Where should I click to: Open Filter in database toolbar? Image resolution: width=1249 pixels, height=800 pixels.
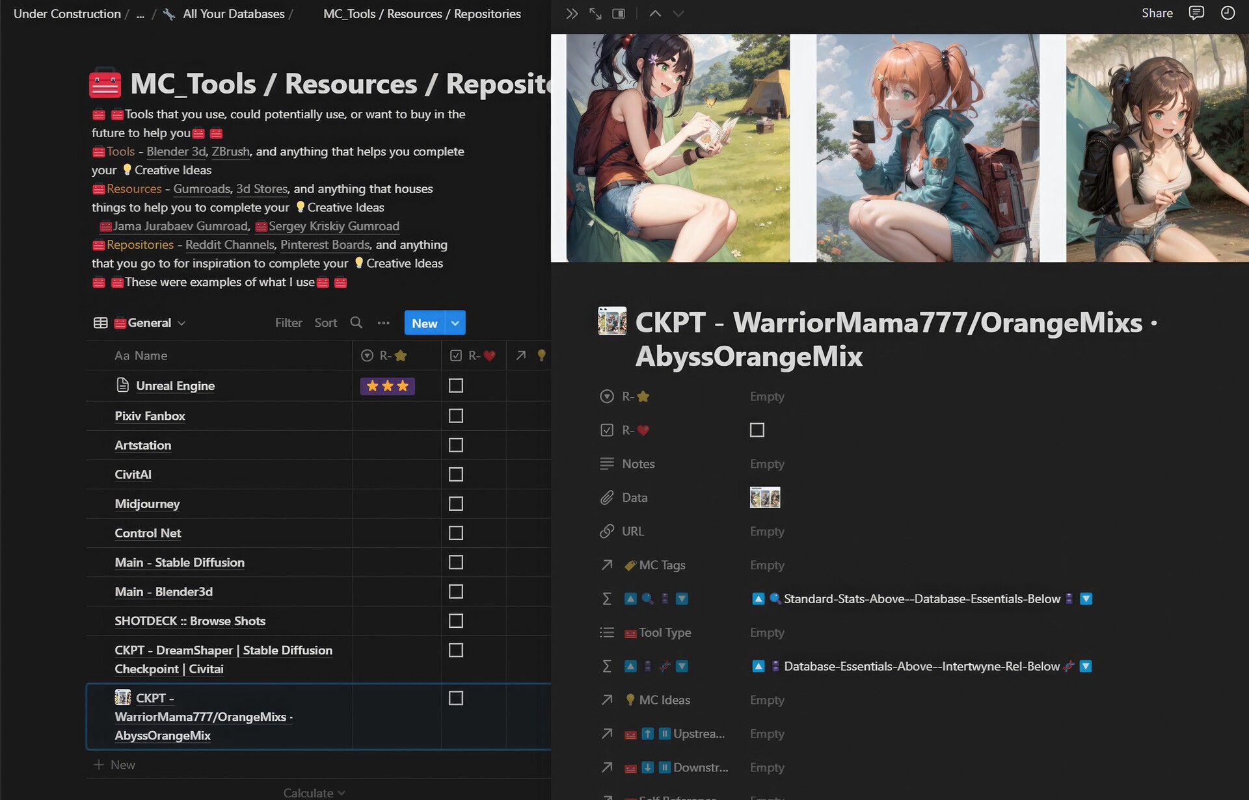[288, 323]
